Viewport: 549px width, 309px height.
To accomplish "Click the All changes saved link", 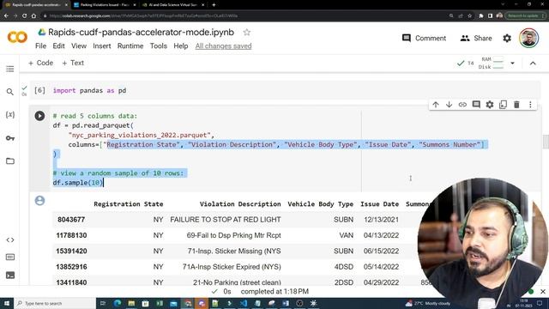I will (223, 45).
